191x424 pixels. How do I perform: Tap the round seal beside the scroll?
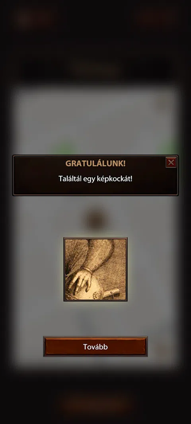(97, 294)
